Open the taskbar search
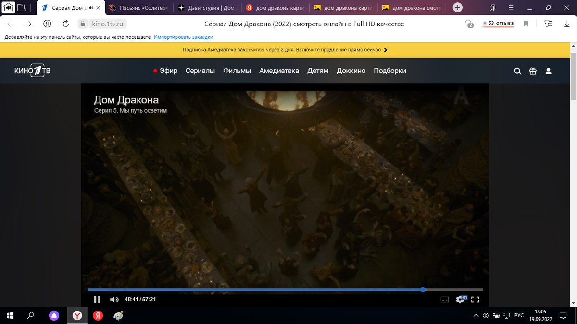This screenshot has width=577, height=324. [31, 315]
